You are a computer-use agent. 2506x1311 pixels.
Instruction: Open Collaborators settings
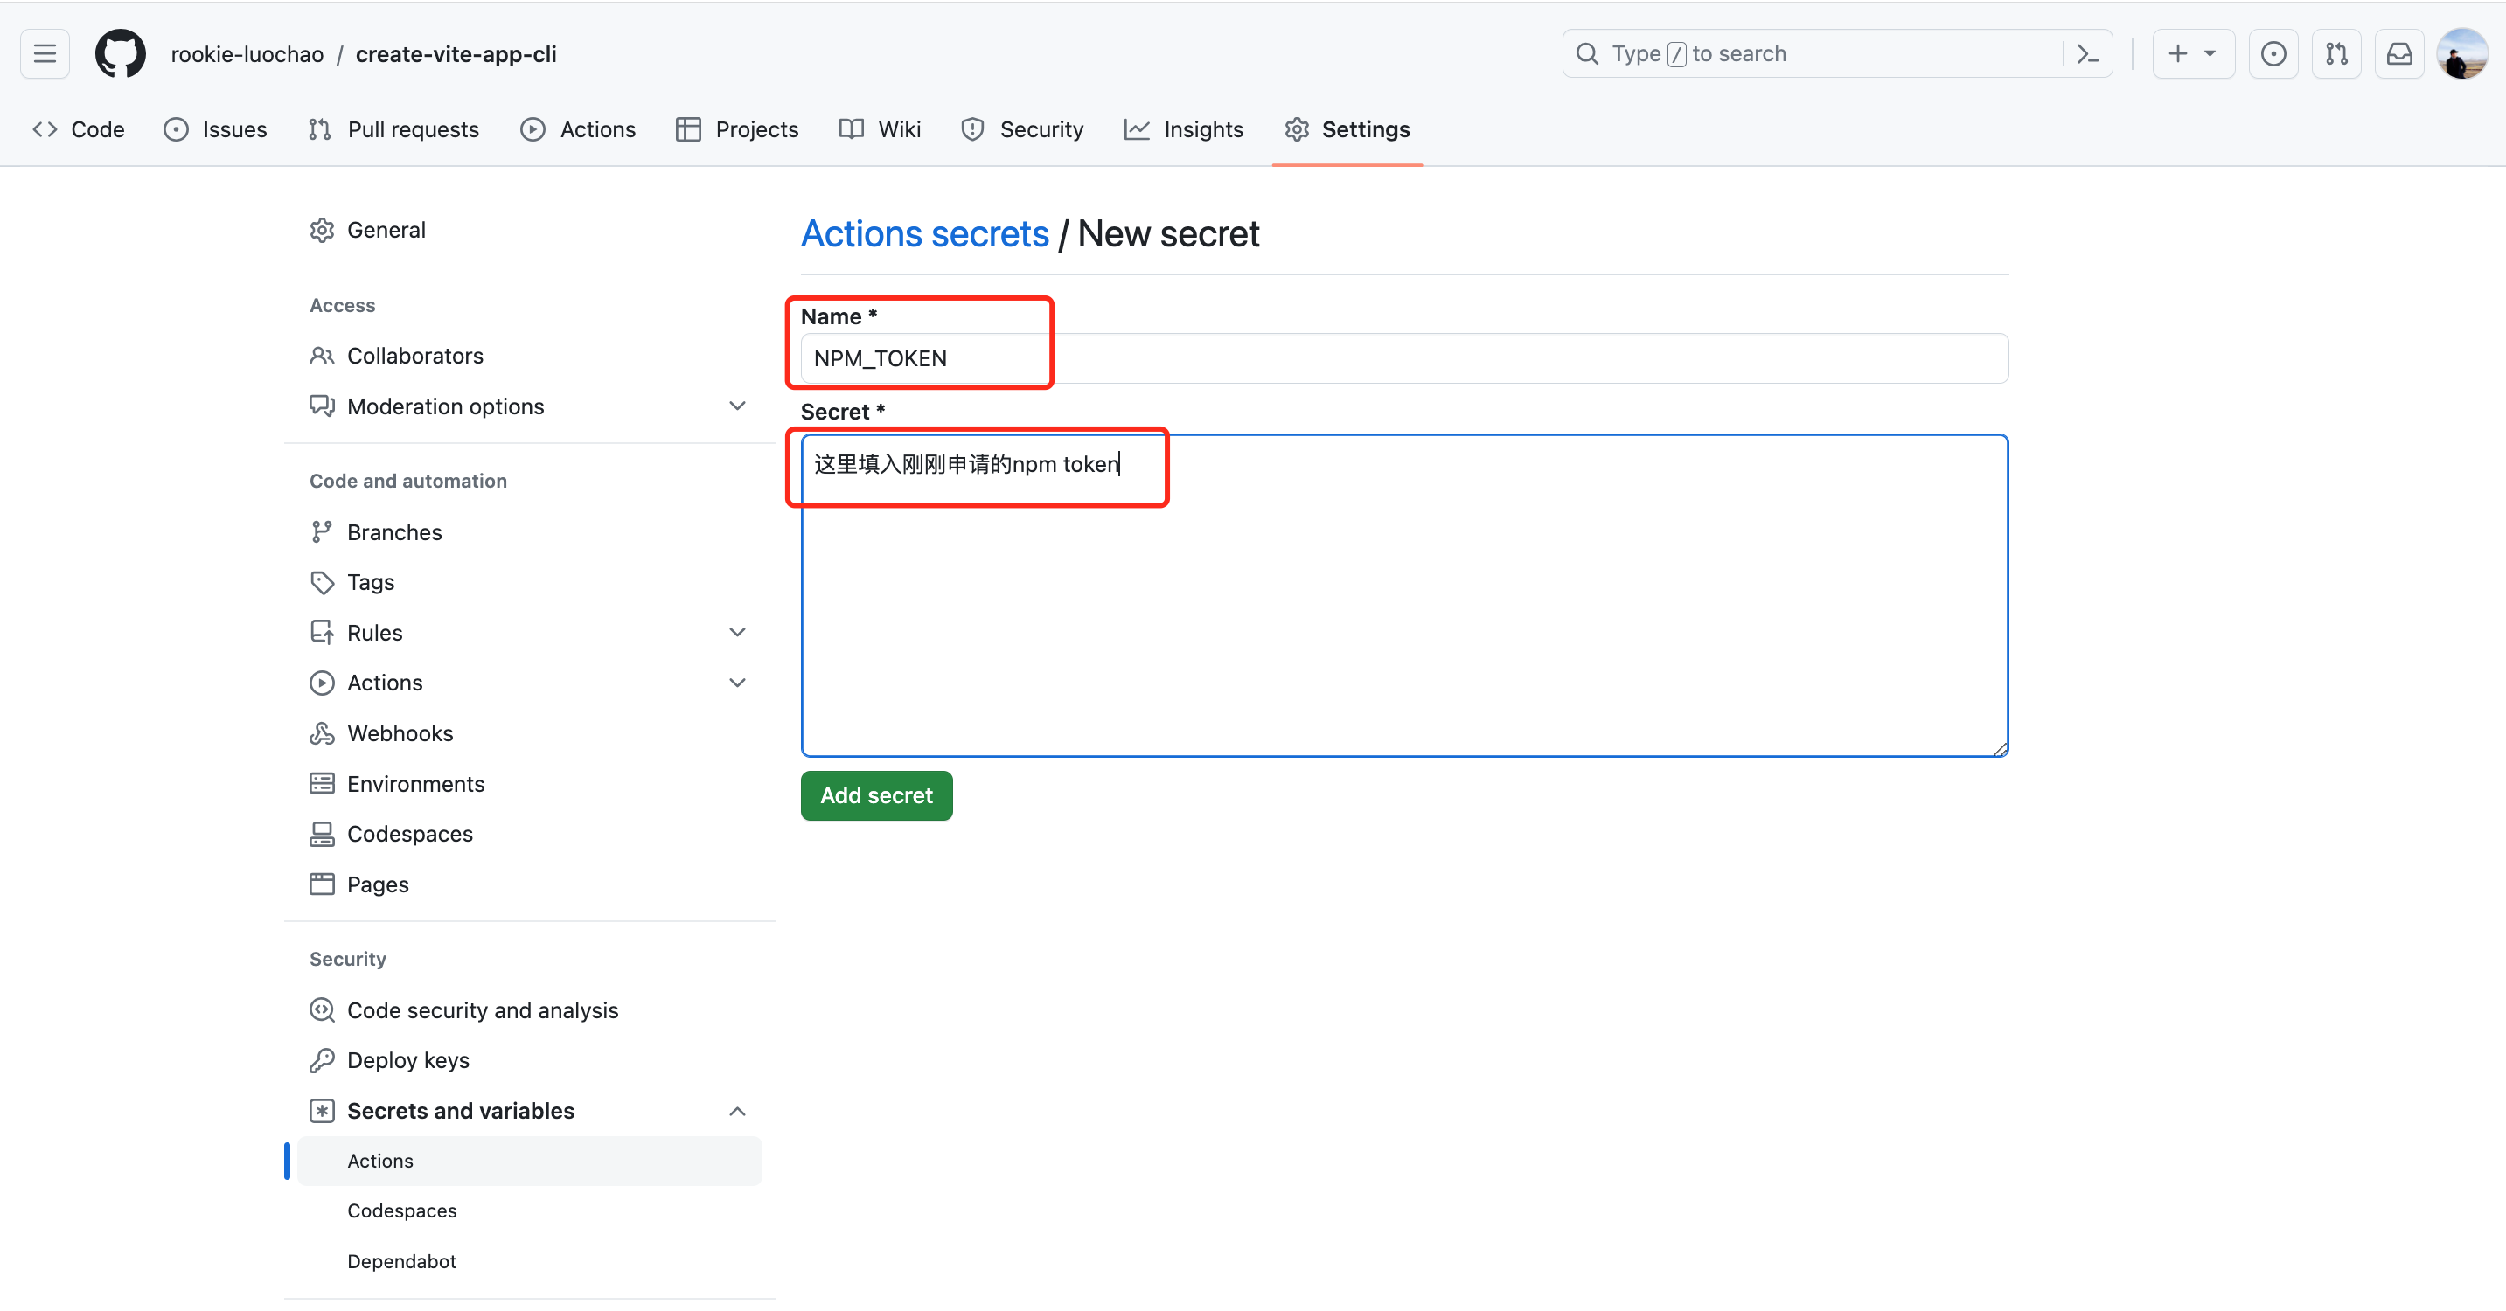[x=530, y=356]
